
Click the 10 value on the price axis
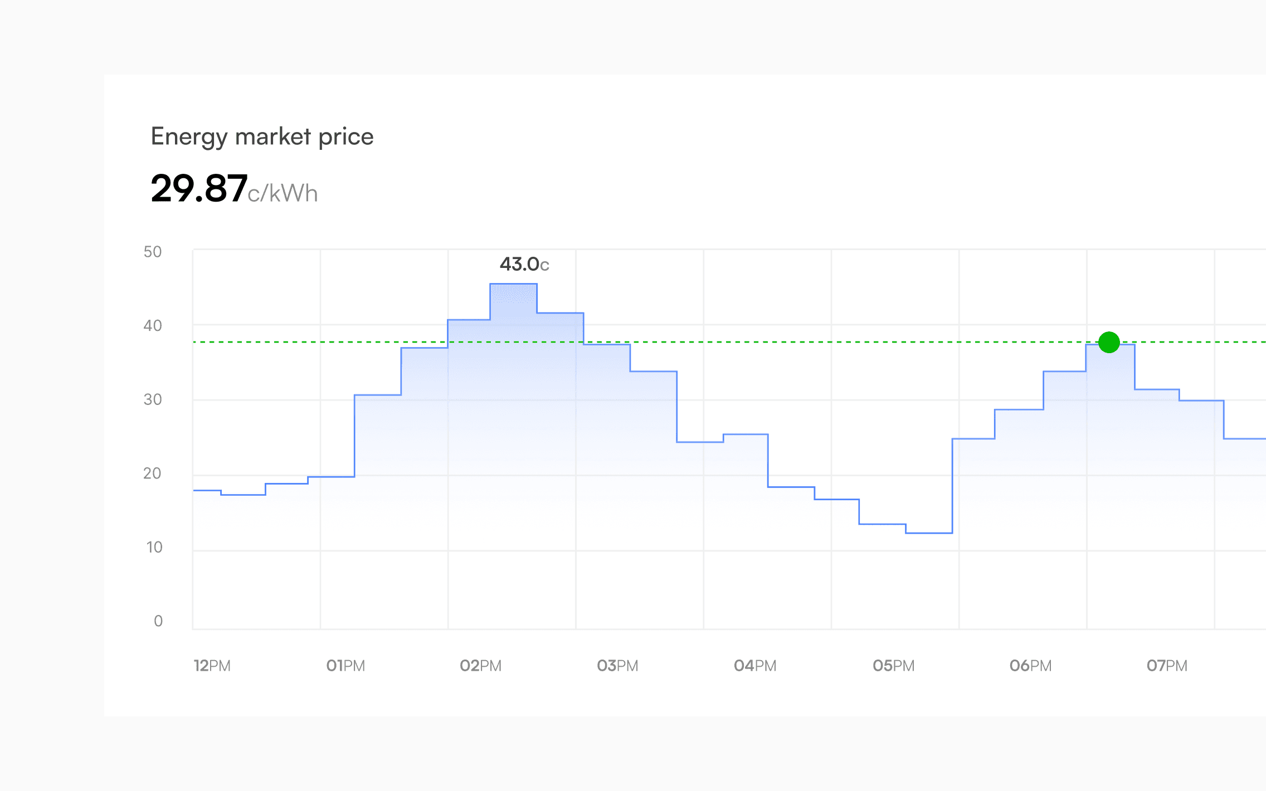click(x=154, y=547)
